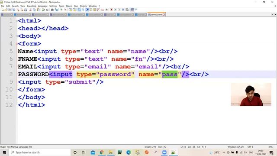
Task: Click the Save file toolbar icon
Action: (10, 10)
